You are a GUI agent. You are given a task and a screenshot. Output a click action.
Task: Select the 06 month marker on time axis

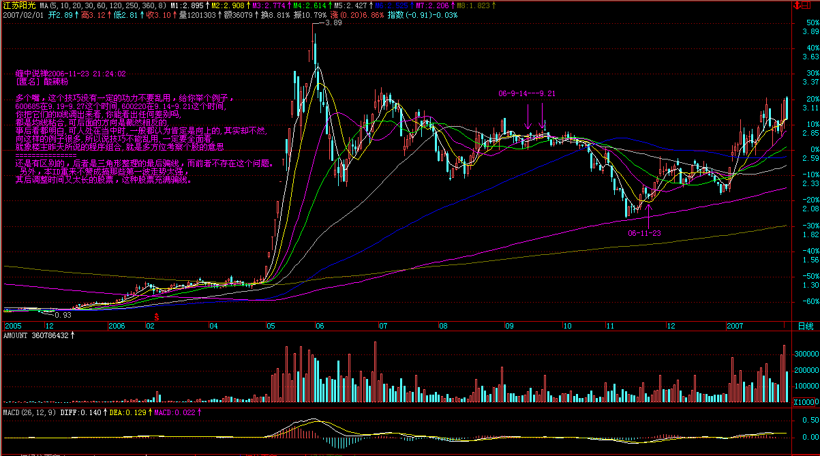click(x=319, y=326)
